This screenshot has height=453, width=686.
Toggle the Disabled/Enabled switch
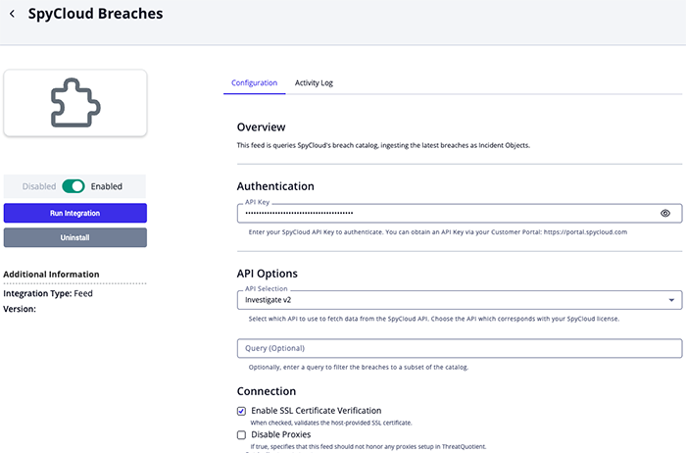(x=73, y=186)
